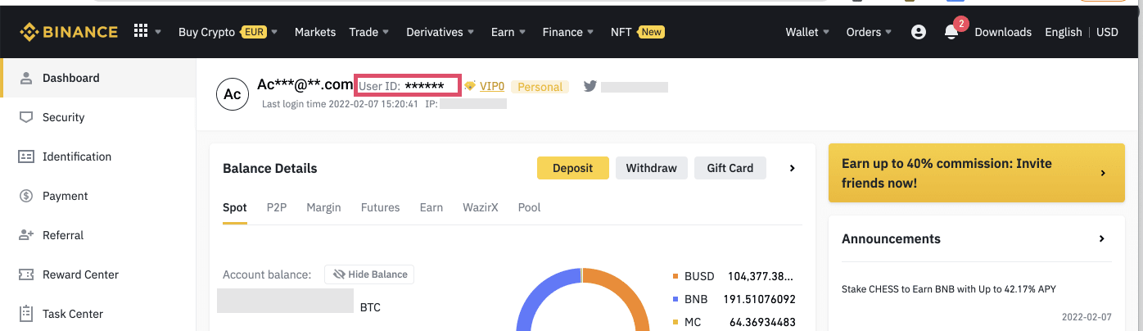1143x331 pixels.
Task: Click the Twitter bird icon
Action: tap(590, 86)
